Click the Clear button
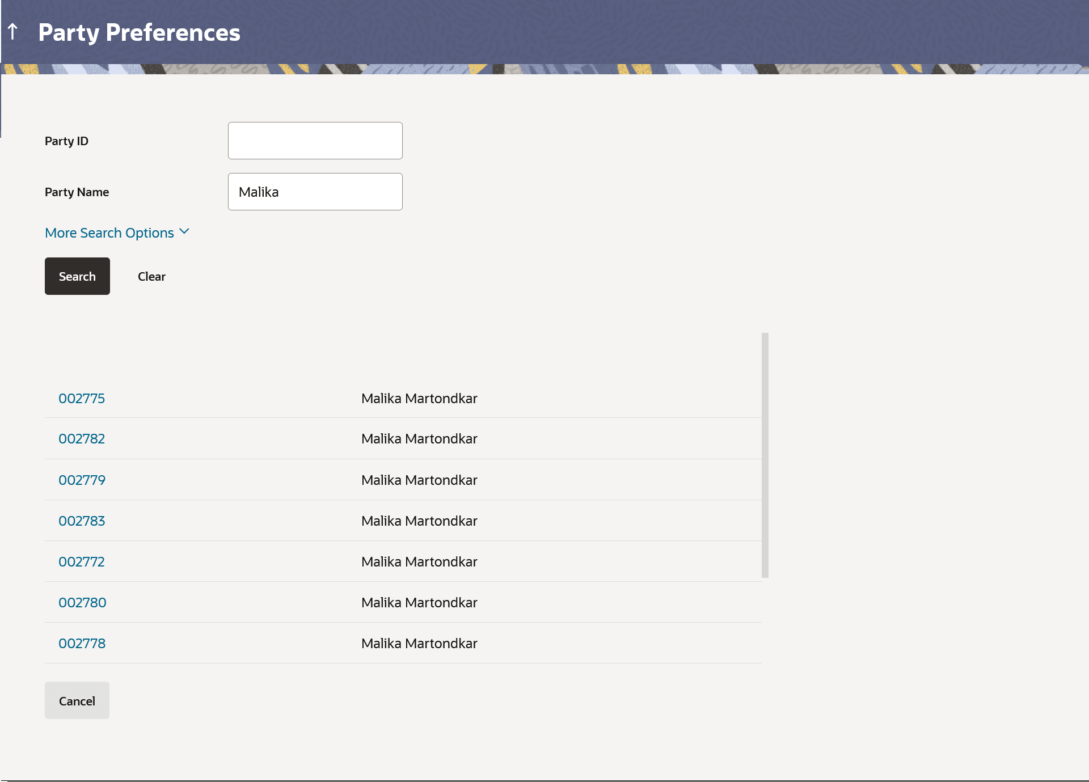Screen dimensions: 1089x782 pyautogui.click(x=151, y=277)
